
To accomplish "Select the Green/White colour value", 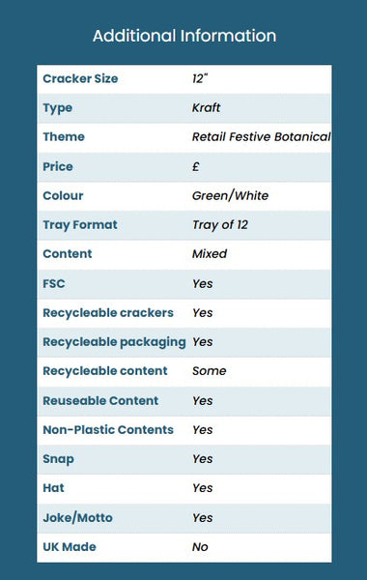I will coord(230,195).
